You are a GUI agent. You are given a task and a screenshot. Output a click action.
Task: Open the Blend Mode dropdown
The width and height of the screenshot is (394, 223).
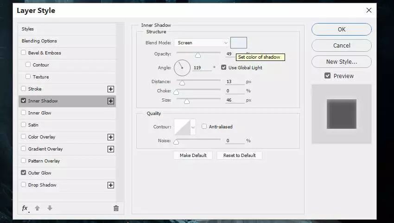[202, 43]
